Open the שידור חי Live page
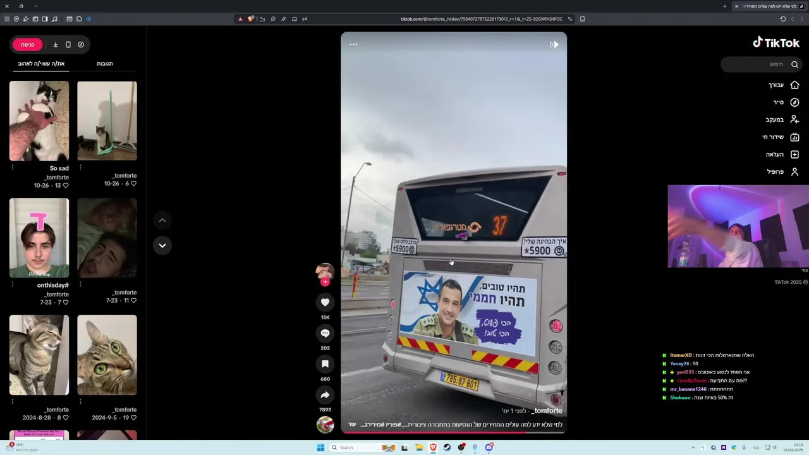The height and width of the screenshot is (455, 809). 780,136
